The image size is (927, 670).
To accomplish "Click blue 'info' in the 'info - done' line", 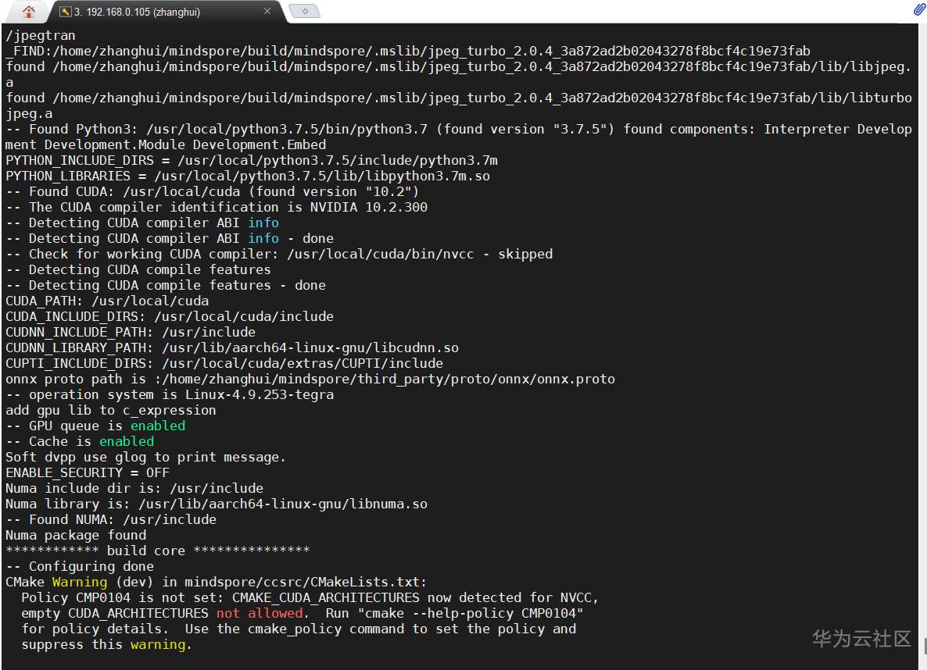I will [263, 238].
